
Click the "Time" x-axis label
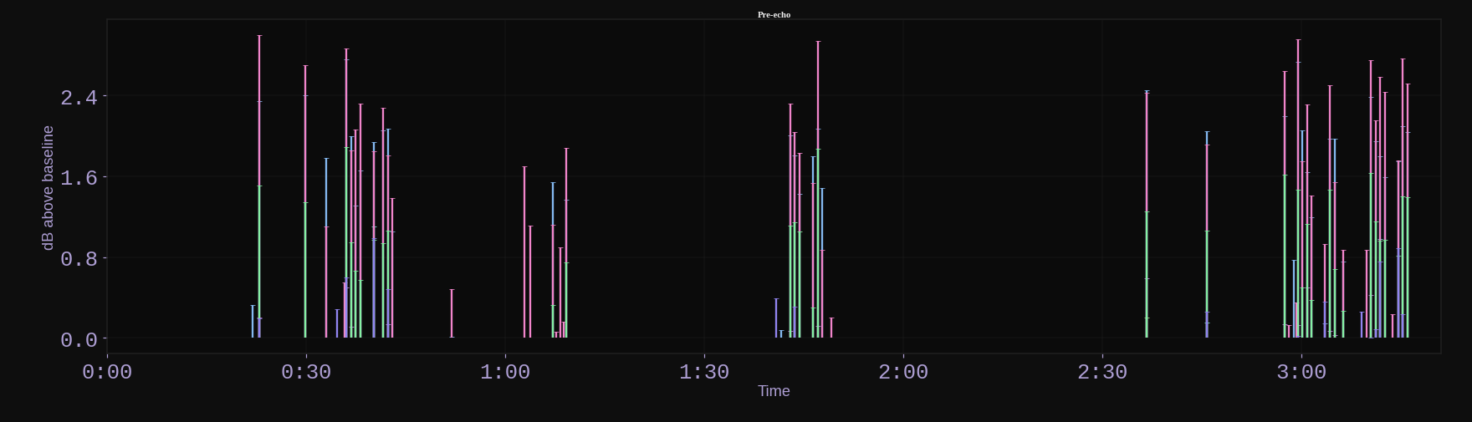pos(774,391)
